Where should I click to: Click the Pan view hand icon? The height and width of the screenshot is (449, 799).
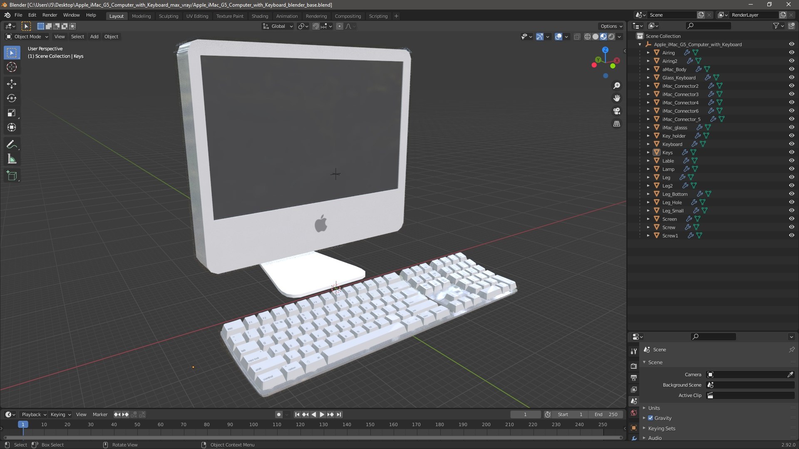(x=617, y=98)
